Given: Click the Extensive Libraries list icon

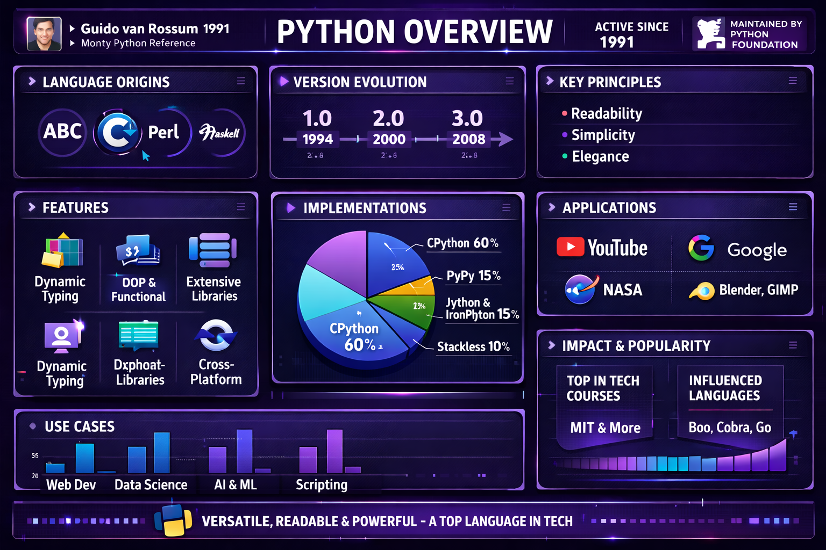Looking at the screenshot, I should (x=213, y=250).
